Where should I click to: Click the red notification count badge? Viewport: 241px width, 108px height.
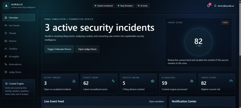pyautogui.click(x=210, y=4)
